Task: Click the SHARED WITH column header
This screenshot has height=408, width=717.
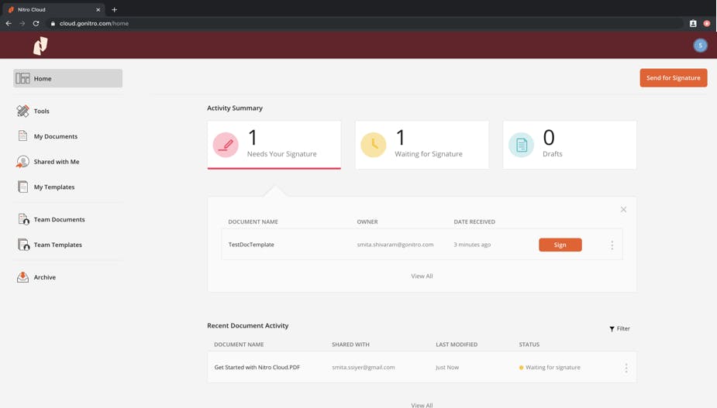Action: point(350,345)
